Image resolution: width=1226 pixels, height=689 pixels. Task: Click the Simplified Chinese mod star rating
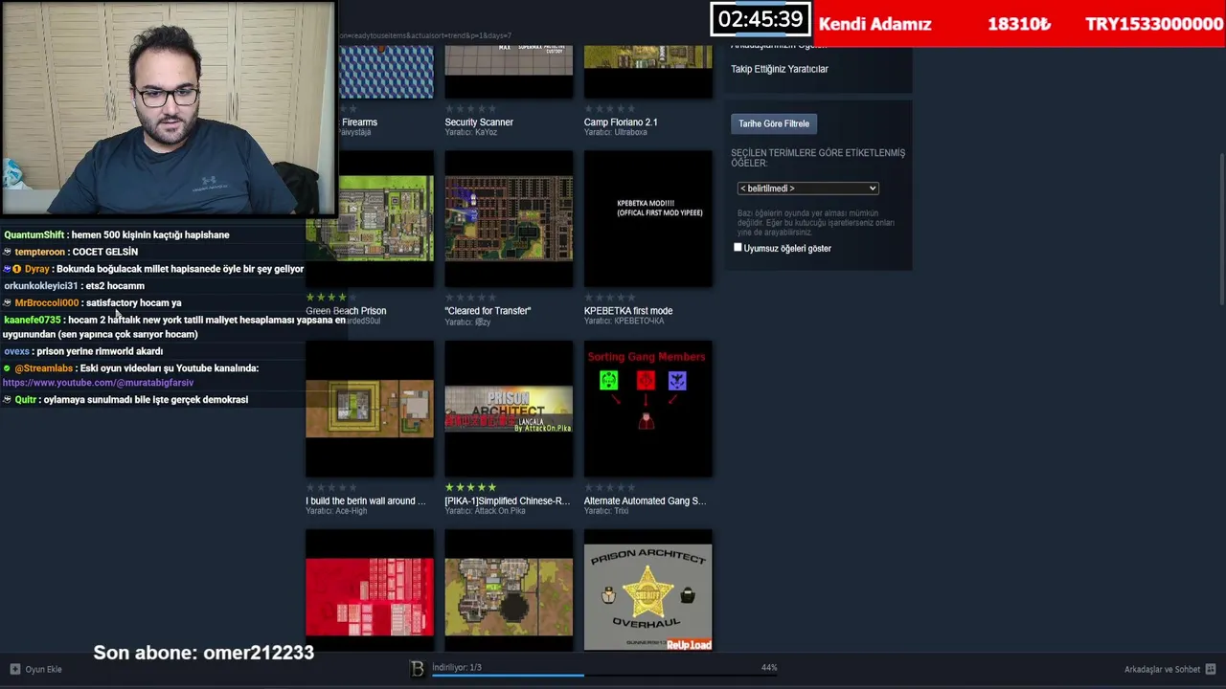point(470,487)
